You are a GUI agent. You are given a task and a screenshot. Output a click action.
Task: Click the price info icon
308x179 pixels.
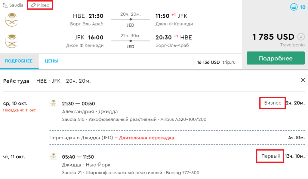tap(300, 37)
